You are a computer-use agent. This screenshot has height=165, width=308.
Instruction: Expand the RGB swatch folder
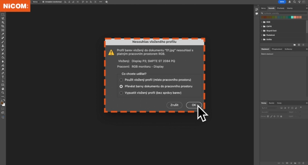click(262, 22)
